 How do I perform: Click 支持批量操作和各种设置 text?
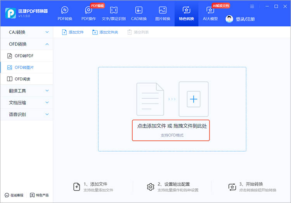click(x=178, y=190)
